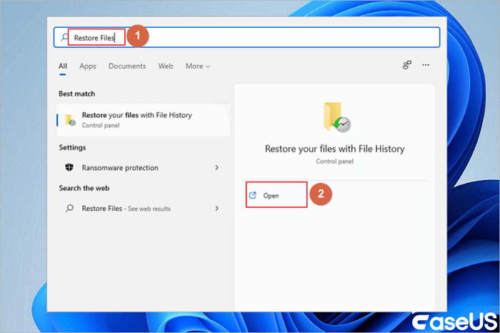Click the 'Best match' heading
Image resolution: width=500 pixels, height=333 pixels.
(77, 94)
